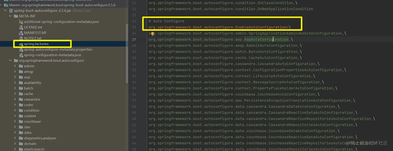Click the org.springframework.boot.autoconfigure package folder icon

pyautogui.click(x=16, y=60)
